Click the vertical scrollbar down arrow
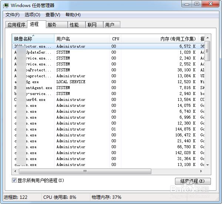The image size is (222, 204). click(208, 165)
